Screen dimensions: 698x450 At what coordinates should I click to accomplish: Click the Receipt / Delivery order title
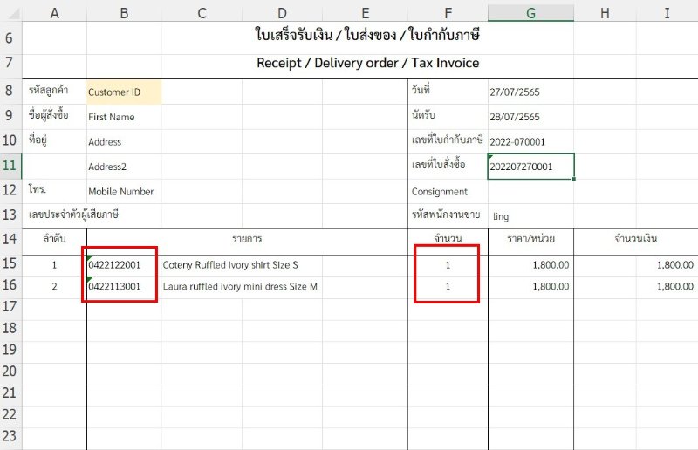click(x=367, y=63)
